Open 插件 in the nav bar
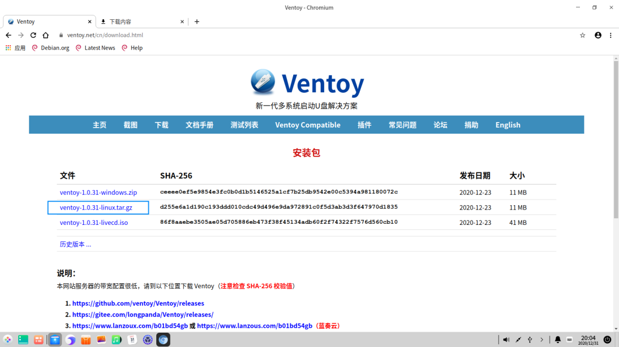The image size is (619, 347). pos(364,125)
